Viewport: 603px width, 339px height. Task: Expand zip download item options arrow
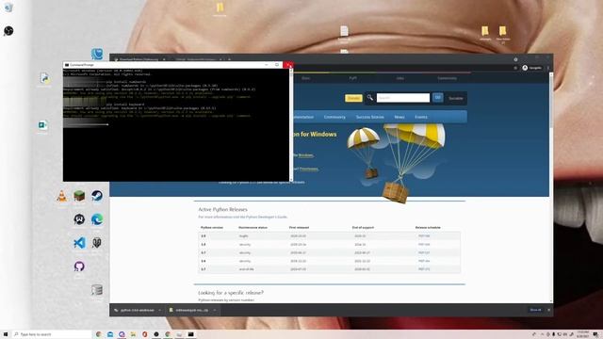tap(214, 310)
